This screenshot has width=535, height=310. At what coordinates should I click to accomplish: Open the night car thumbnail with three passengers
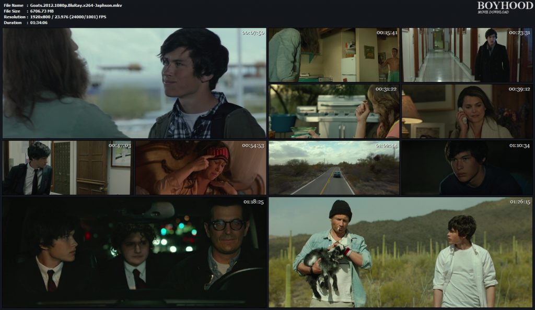(x=134, y=252)
